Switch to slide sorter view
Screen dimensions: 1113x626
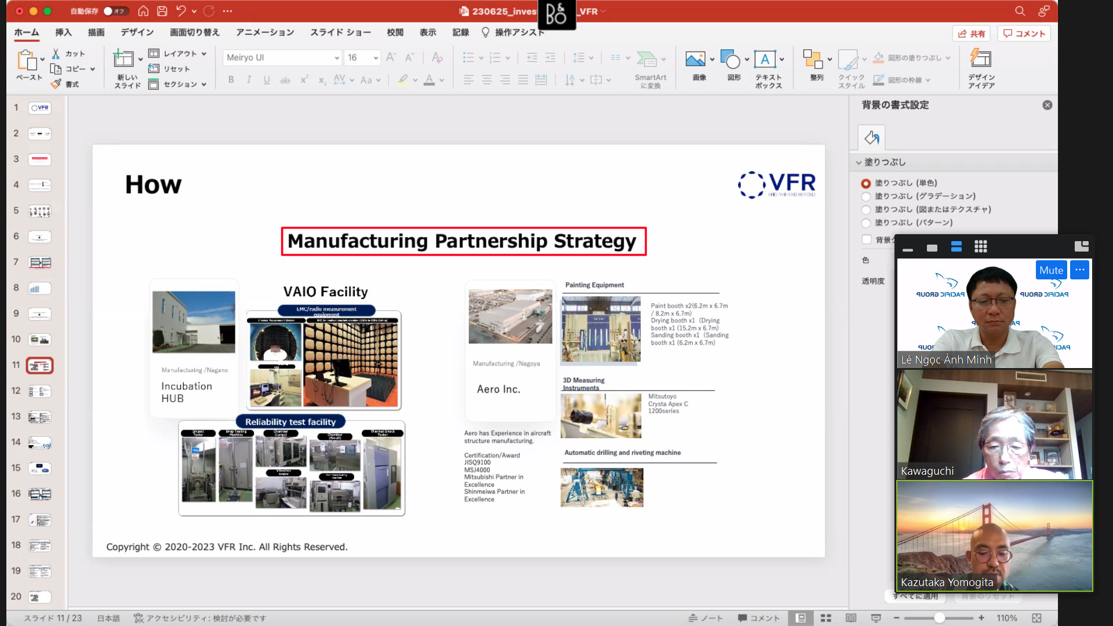pyautogui.click(x=826, y=618)
